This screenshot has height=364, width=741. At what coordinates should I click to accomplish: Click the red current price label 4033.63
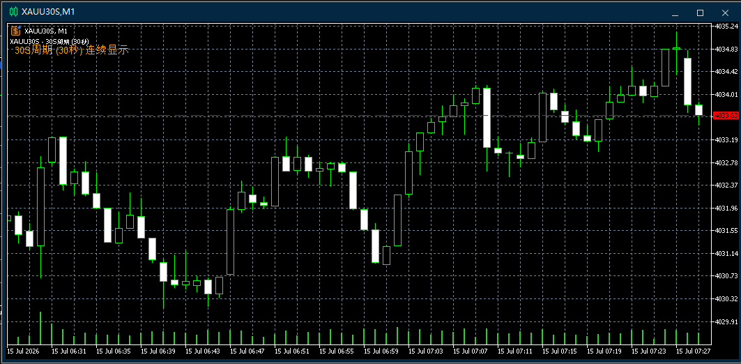tap(726, 115)
